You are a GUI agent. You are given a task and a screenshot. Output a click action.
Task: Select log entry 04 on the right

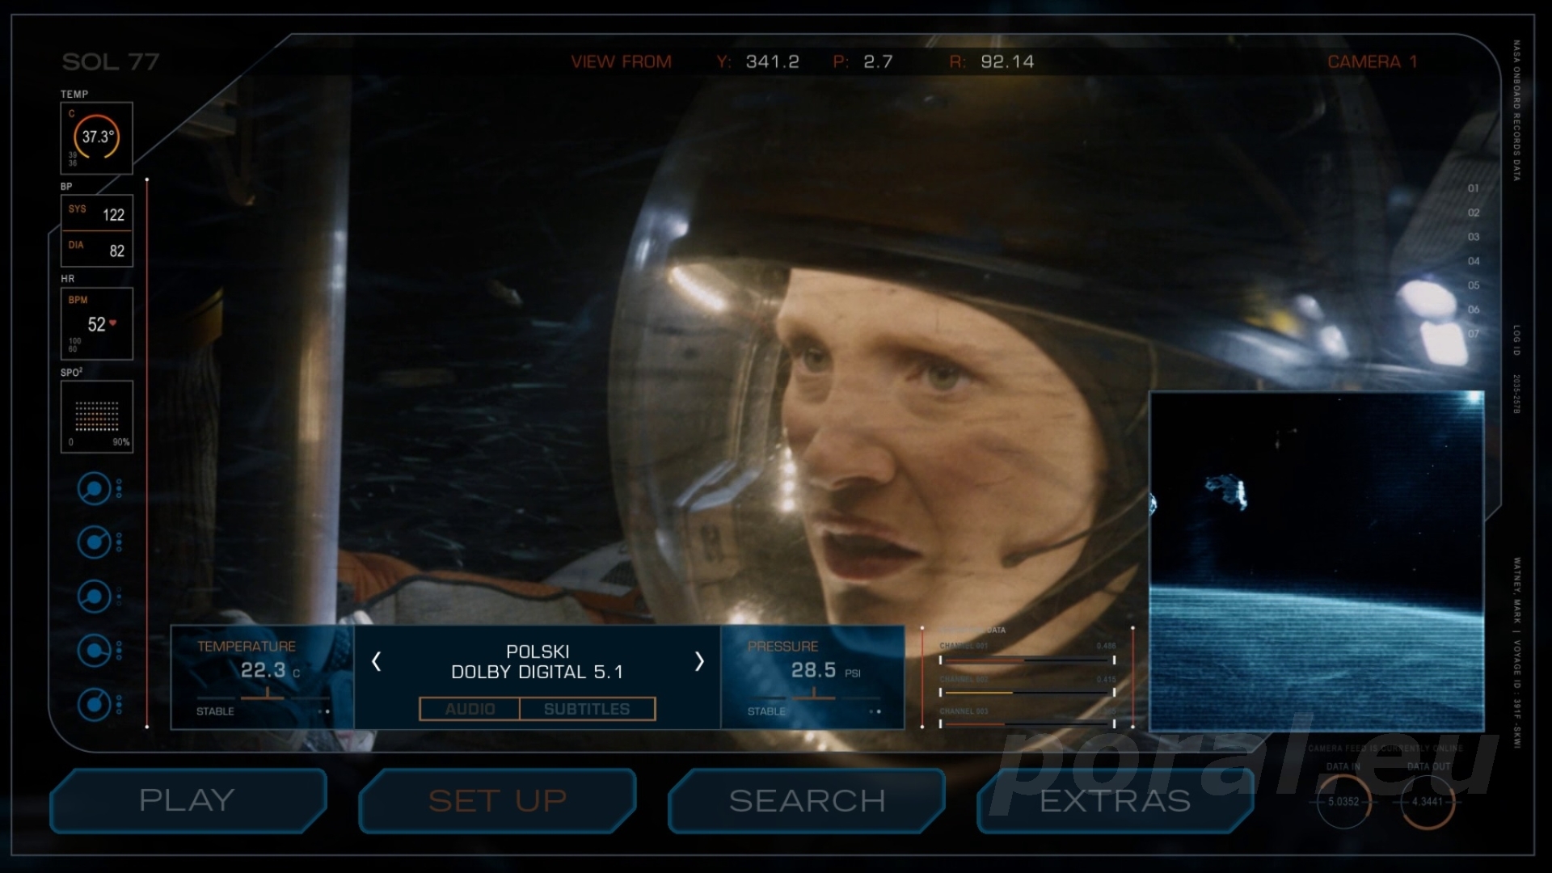click(1474, 261)
